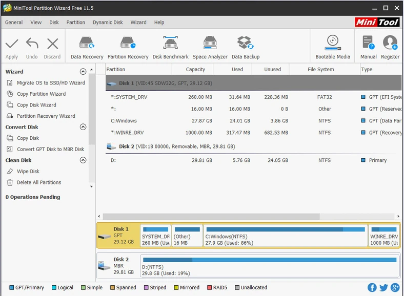Image resolution: width=404 pixels, height=296 pixels.
Task: Open the Dynamic Disk menu
Action: 108,23
